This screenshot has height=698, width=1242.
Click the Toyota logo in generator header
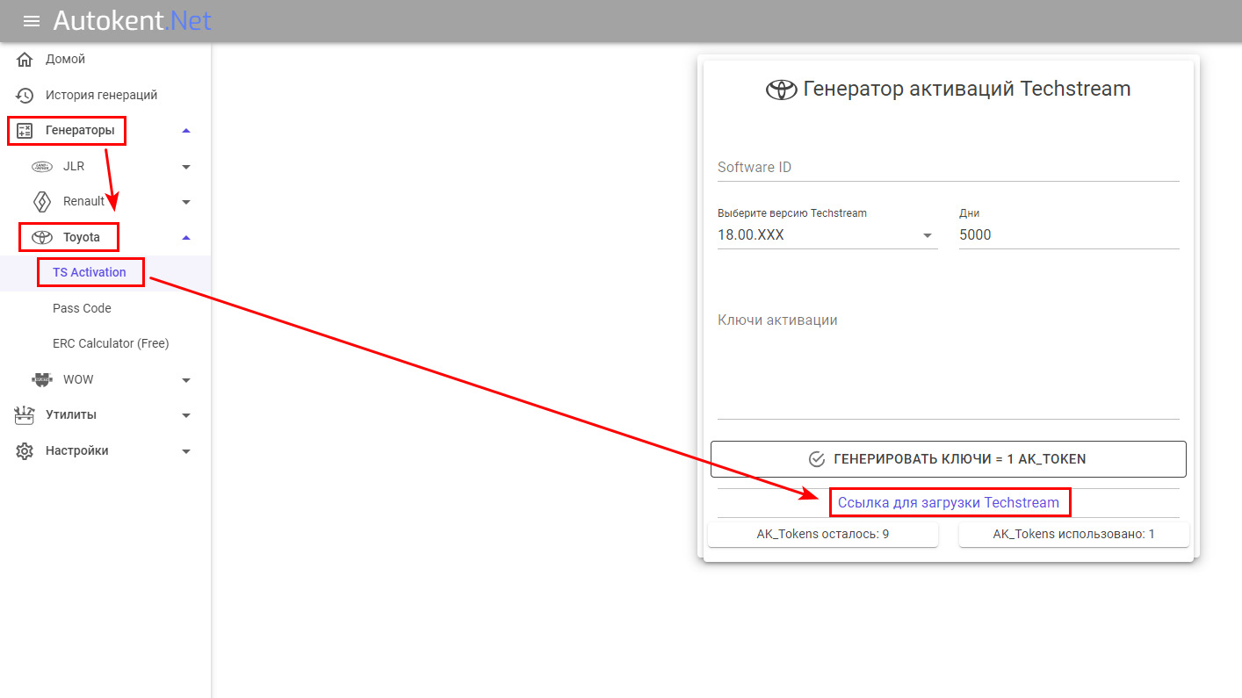click(781, 90)
